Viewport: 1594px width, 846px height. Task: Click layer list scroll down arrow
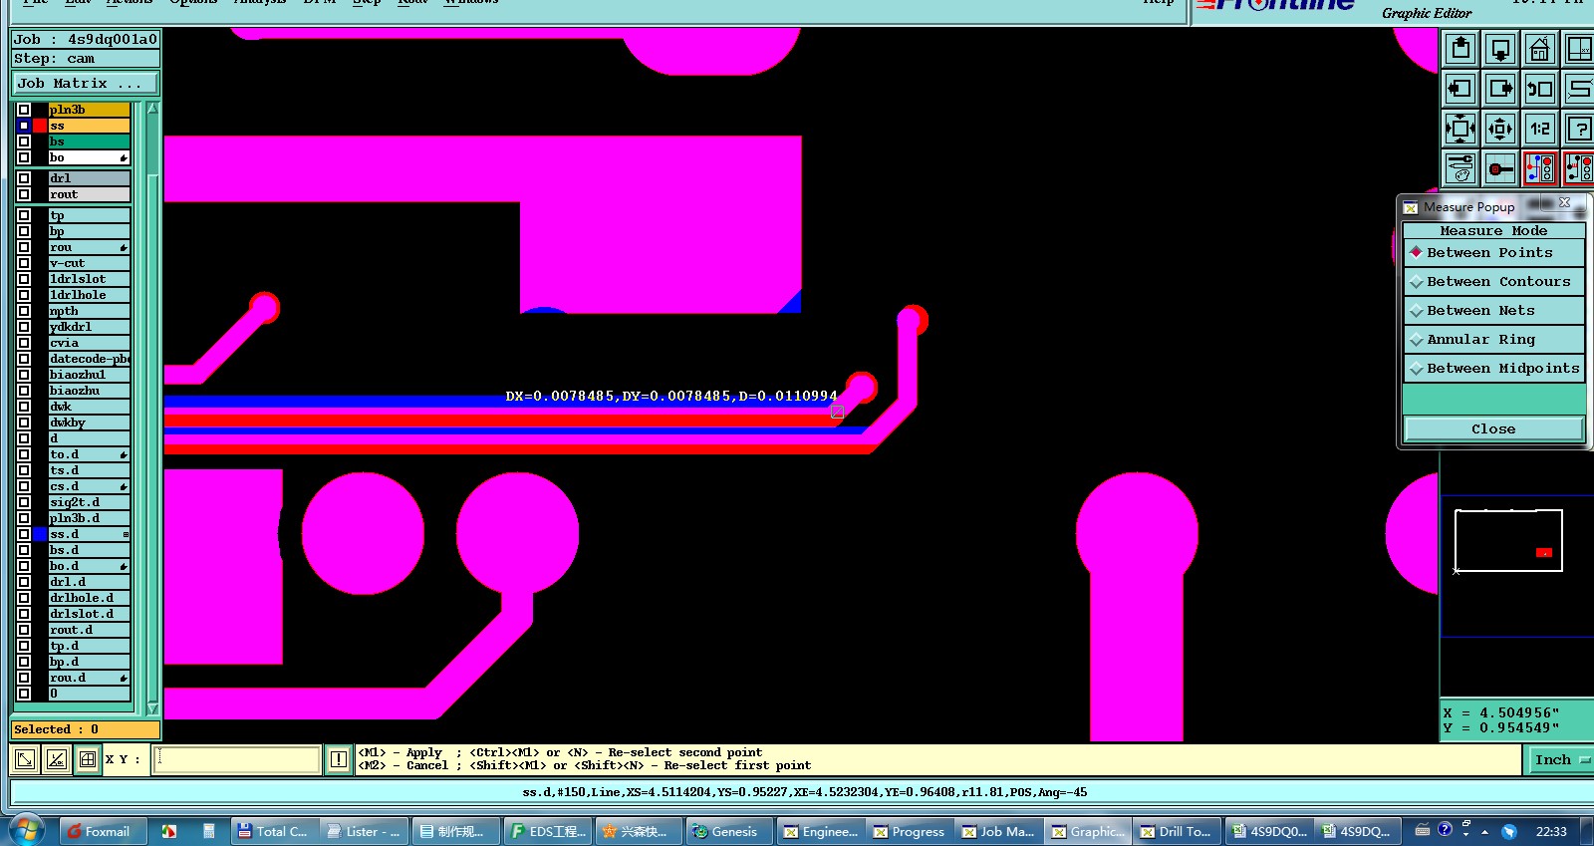152,708
